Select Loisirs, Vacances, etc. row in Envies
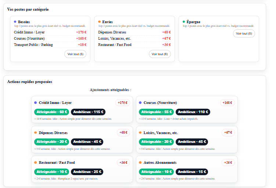 click(x=114, y=39)
